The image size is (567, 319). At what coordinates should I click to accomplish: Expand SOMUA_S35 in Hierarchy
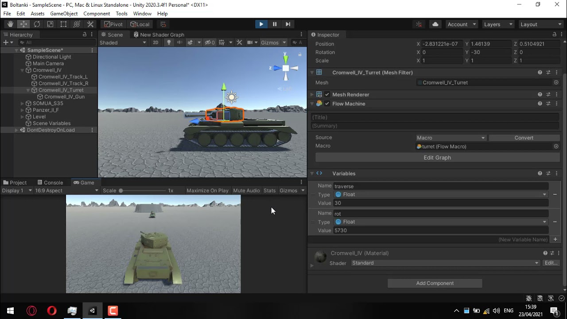[x=22, y=103]
